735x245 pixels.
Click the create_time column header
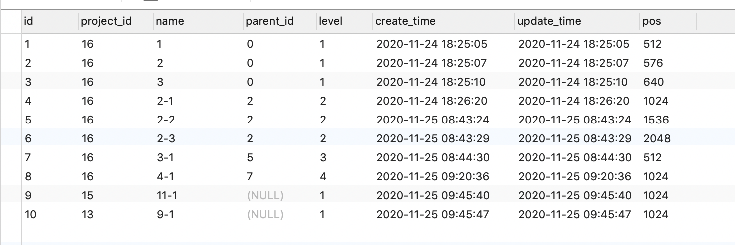pyautogui.click(x=444, y=21)
